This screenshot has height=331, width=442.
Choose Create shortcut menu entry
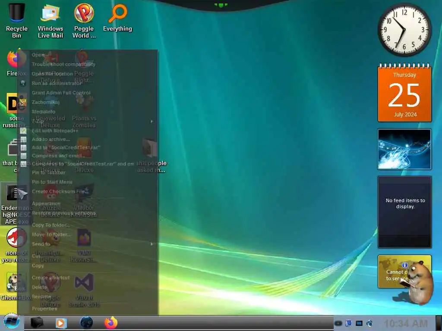87,278
